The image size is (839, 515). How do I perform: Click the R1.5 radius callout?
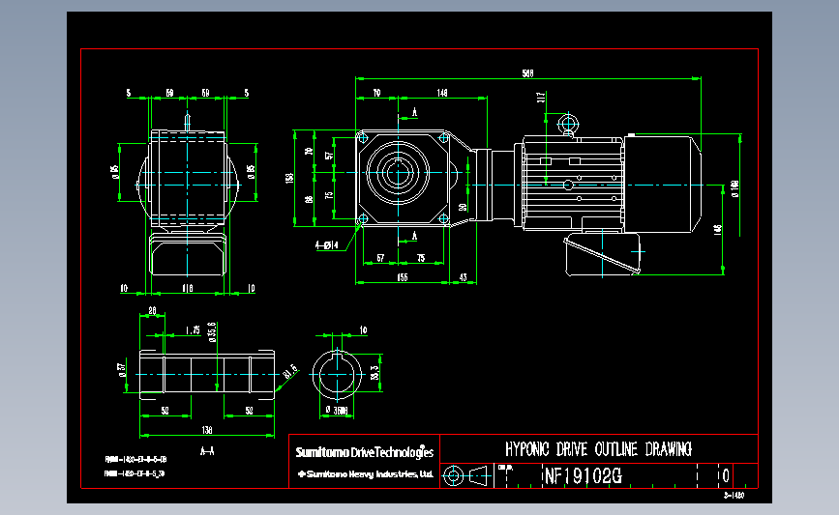click(x=290, y=372)
